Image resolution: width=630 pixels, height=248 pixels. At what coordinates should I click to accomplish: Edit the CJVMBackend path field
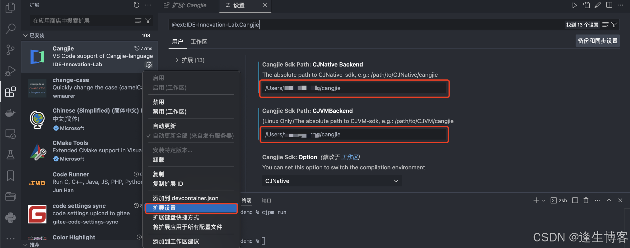[354, 135]
